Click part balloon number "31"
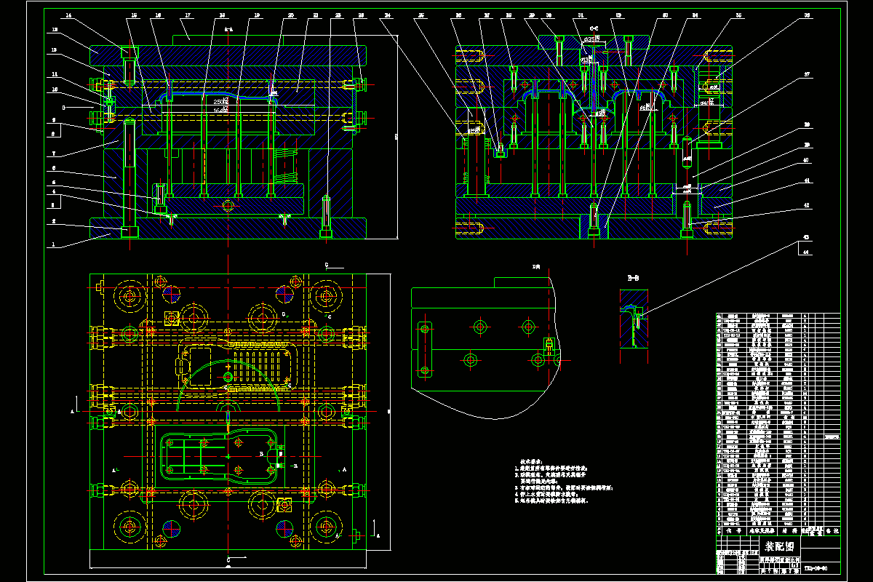Screen dimensions: 873x582 (x=580, y=15)
